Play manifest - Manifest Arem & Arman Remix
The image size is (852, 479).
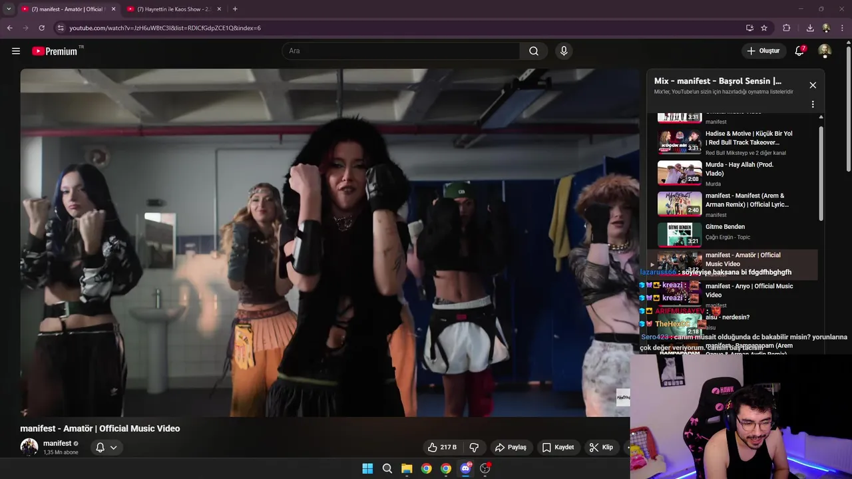pyautogui.click(x=732, y=205)
